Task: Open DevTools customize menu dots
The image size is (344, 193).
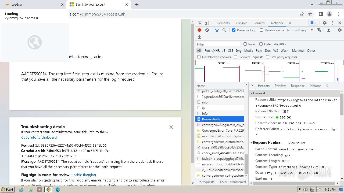Action: [332, 23]
